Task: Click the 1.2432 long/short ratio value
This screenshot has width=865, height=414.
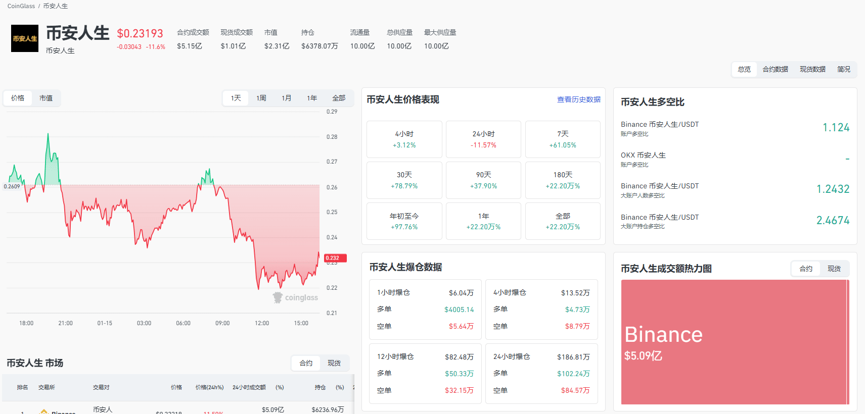Action: (x=833, y=189)
